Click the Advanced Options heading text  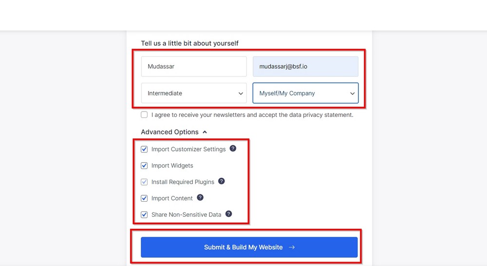pos(169,132)
